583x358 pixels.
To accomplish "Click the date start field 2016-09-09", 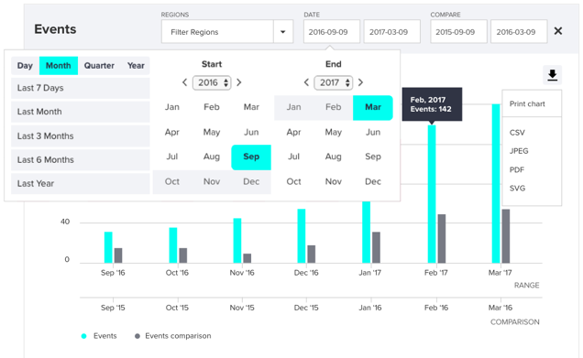I will (331, 32).
